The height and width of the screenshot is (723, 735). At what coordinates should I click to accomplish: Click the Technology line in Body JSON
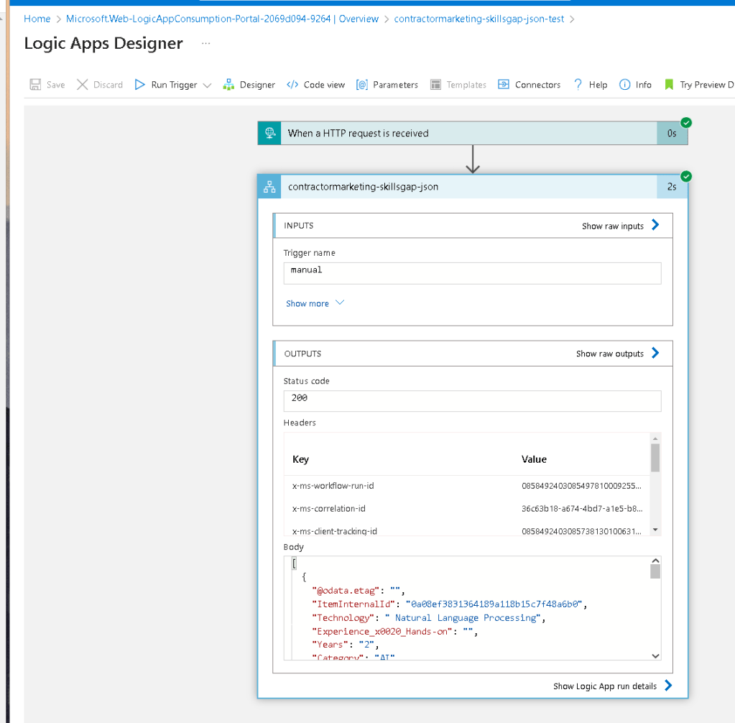(x=428, y=618)
